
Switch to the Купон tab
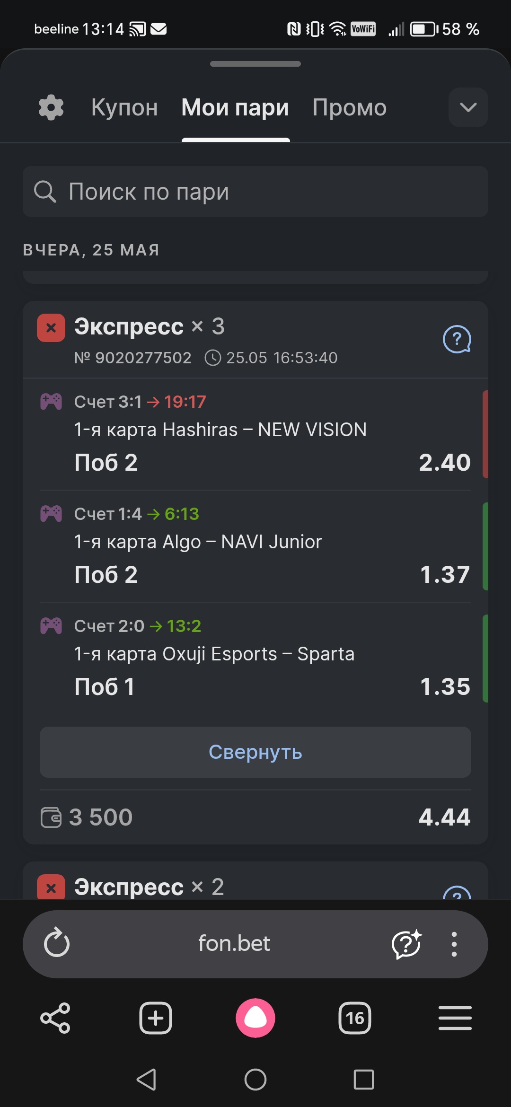pyautogui.click(x=124, y=107)
